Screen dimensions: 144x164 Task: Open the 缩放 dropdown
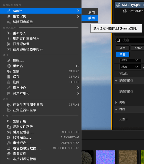(130, 67)
